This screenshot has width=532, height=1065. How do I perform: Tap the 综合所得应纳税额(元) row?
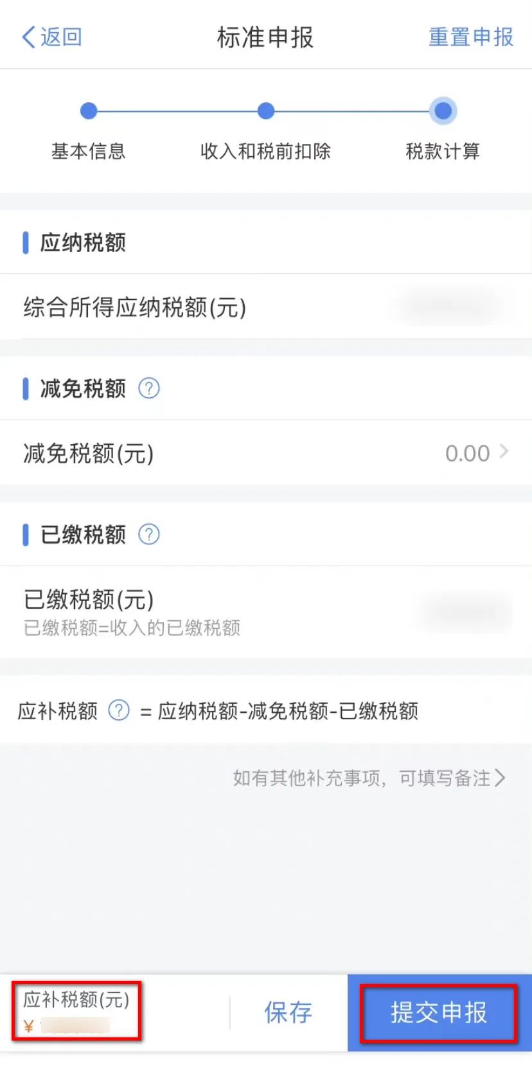point(266,307)
